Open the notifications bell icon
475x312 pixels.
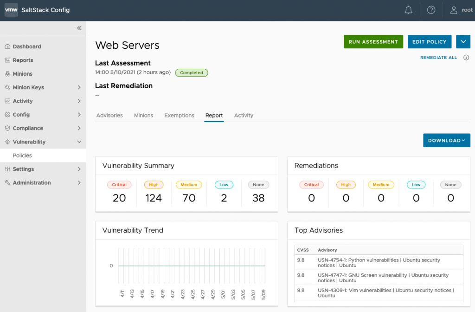click(x=409, y=10)
